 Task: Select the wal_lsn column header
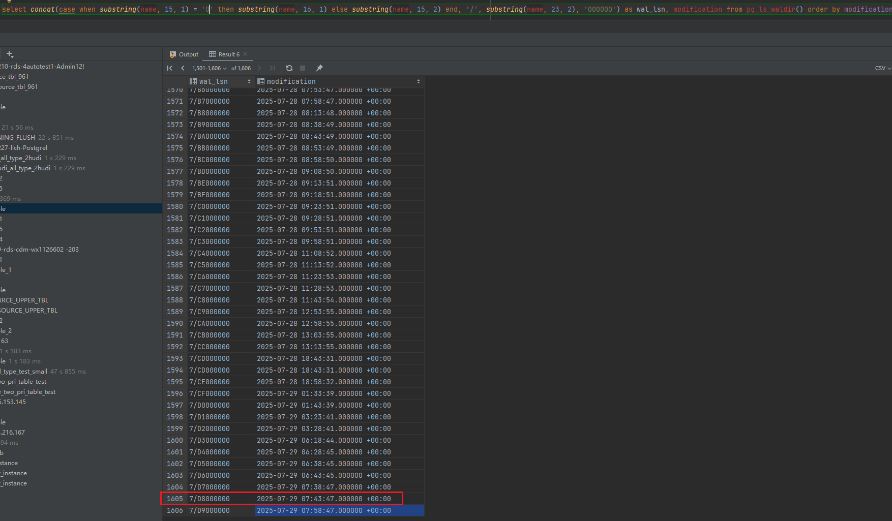click(221, 81)
